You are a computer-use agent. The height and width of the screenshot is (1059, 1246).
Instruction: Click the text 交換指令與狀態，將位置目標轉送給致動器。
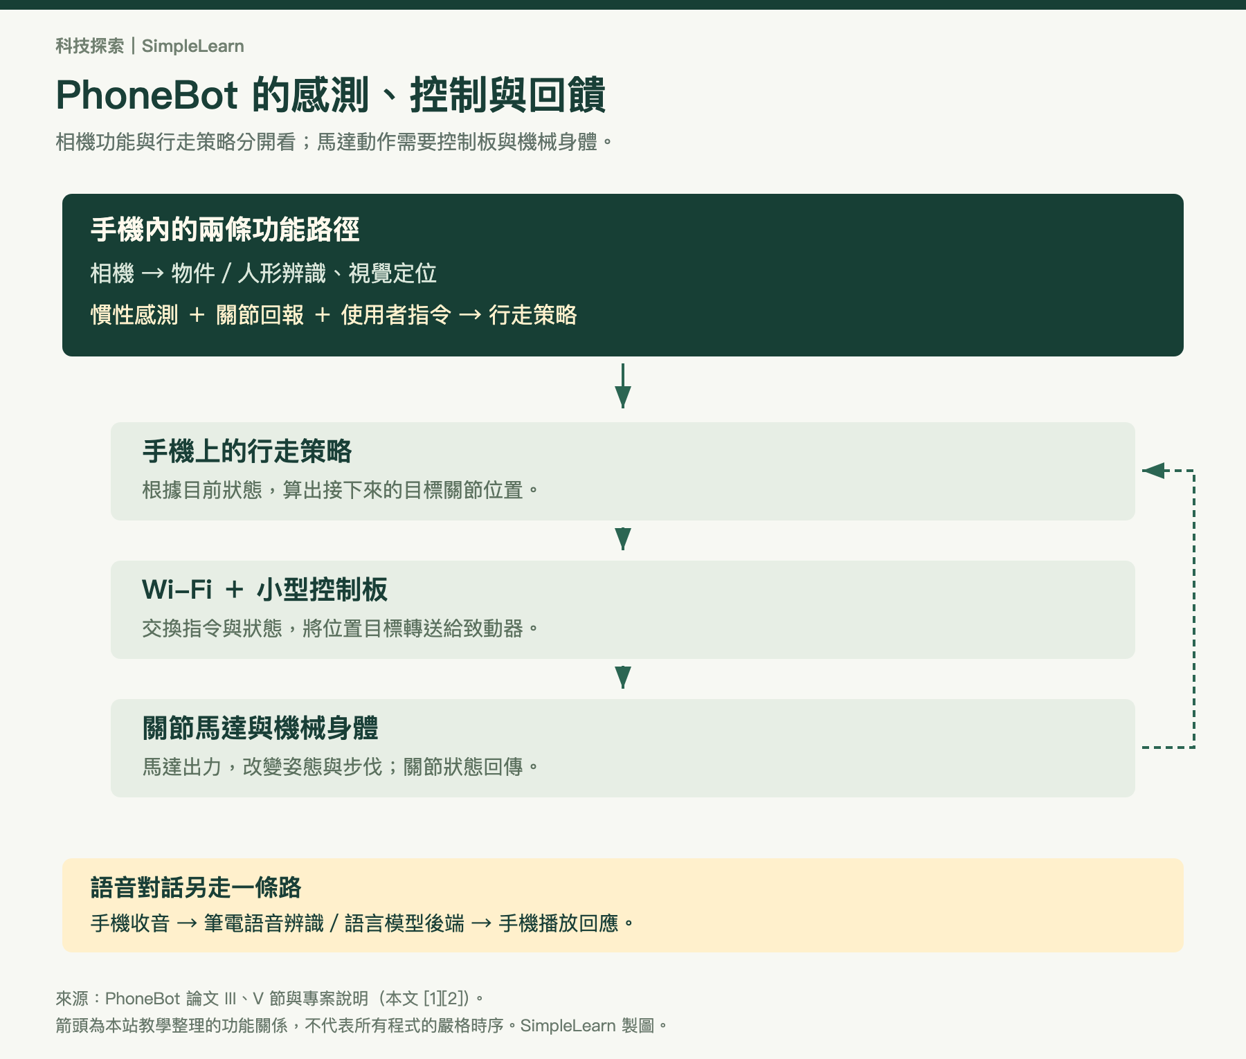pyautogui.click(x=341, y=628)
